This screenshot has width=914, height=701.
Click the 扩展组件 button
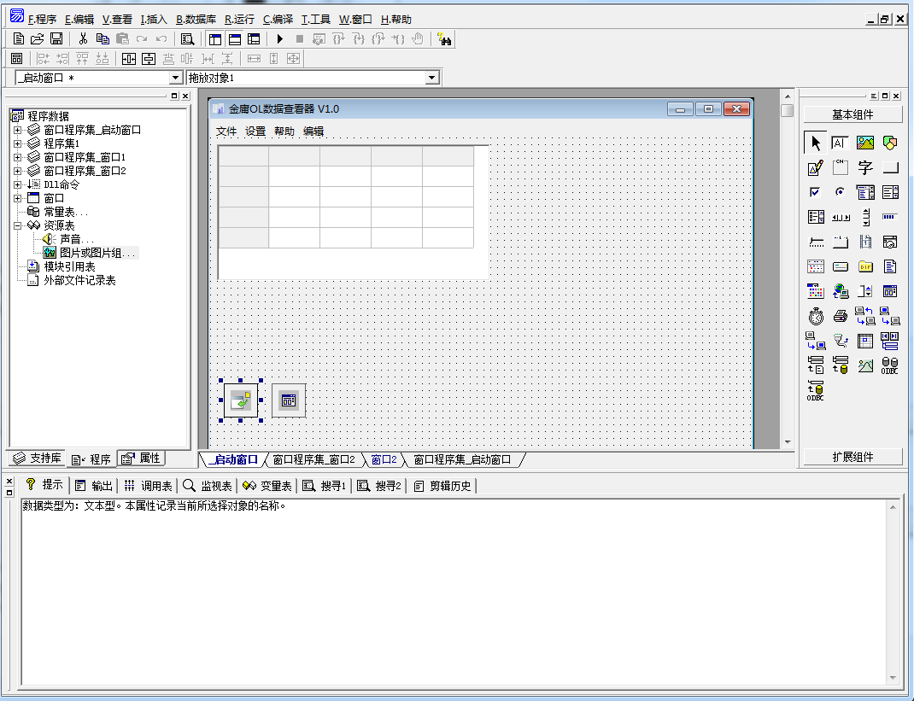point(852,457)
